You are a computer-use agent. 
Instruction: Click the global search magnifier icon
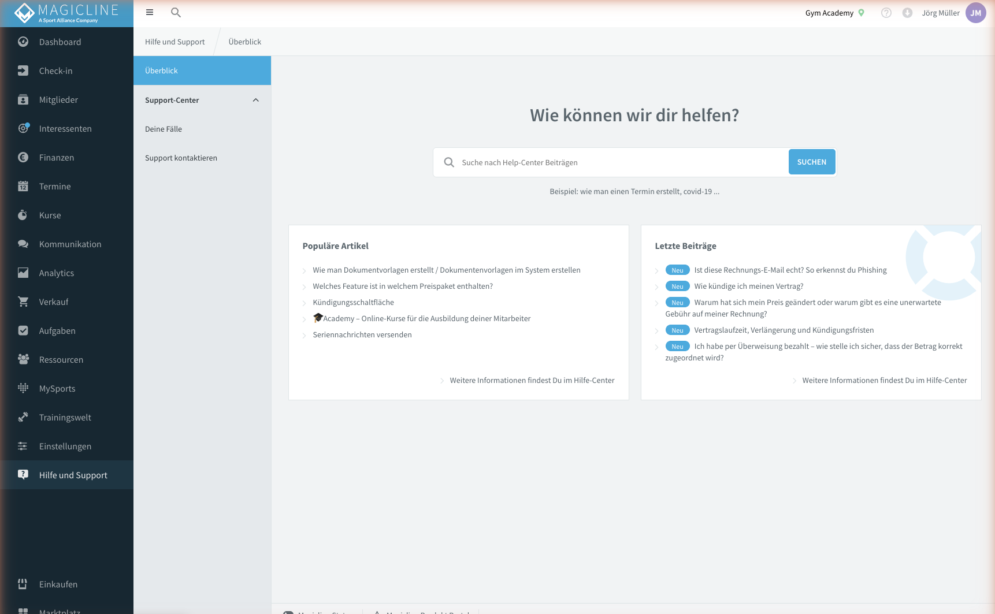pos(176,12)
